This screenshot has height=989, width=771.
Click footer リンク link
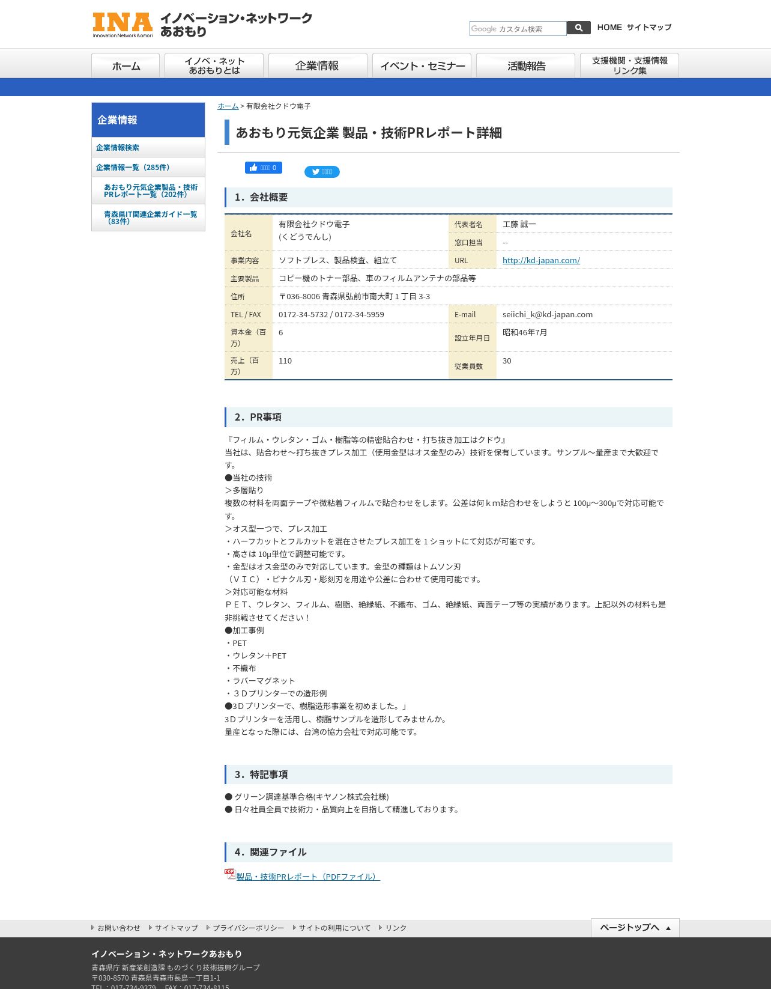pyautogui.click(x=396, y=928)
